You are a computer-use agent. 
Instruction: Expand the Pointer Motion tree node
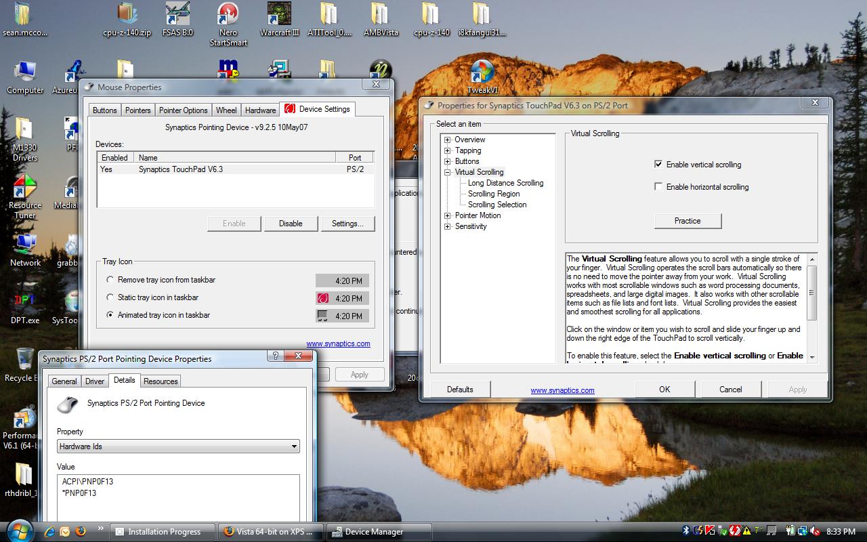tap(448, 216)
